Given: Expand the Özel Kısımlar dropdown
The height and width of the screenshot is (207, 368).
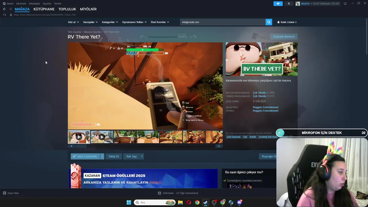Looking at the screenshot, I should 160,22.
